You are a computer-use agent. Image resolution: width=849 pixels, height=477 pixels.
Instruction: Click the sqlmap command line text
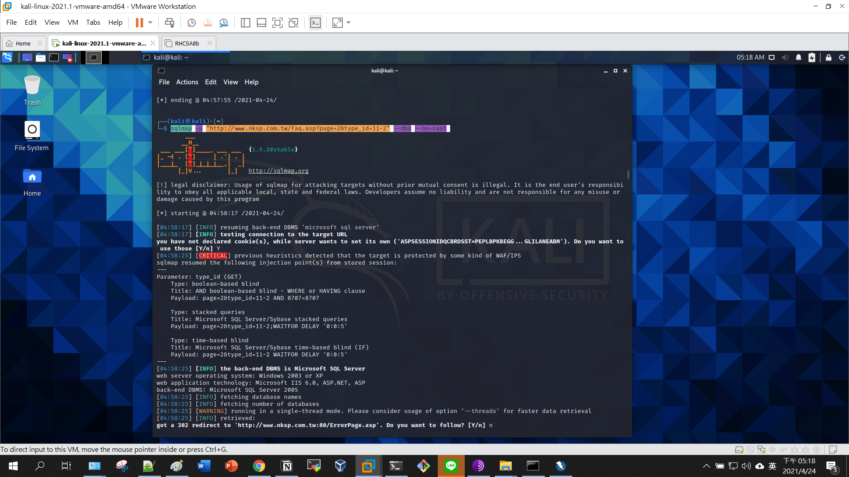[x=310, y=129]
